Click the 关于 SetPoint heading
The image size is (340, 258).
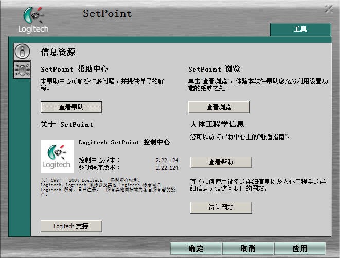(67, 124)
